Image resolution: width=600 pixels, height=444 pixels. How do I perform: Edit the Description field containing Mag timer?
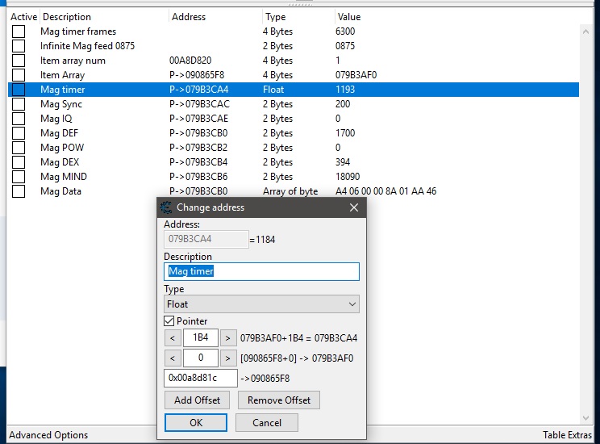pos(261,271)
